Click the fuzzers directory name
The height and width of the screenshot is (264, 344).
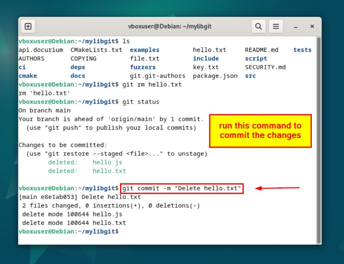tap(143, 67)
